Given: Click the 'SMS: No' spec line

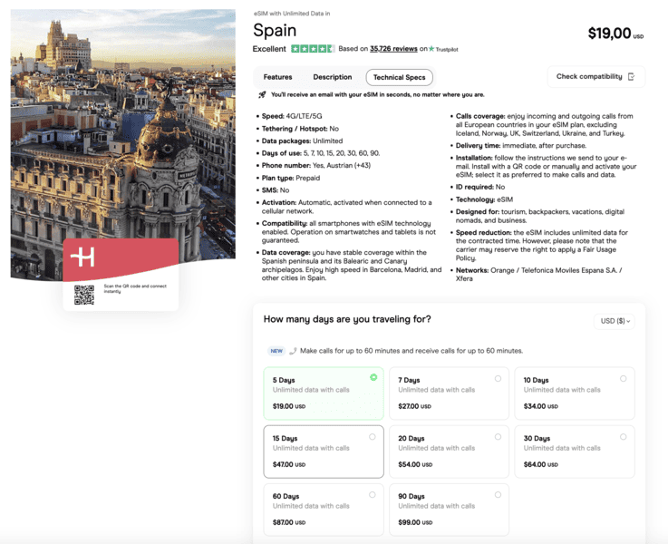Looking at the screenshot, I should (x=276, y=190).
